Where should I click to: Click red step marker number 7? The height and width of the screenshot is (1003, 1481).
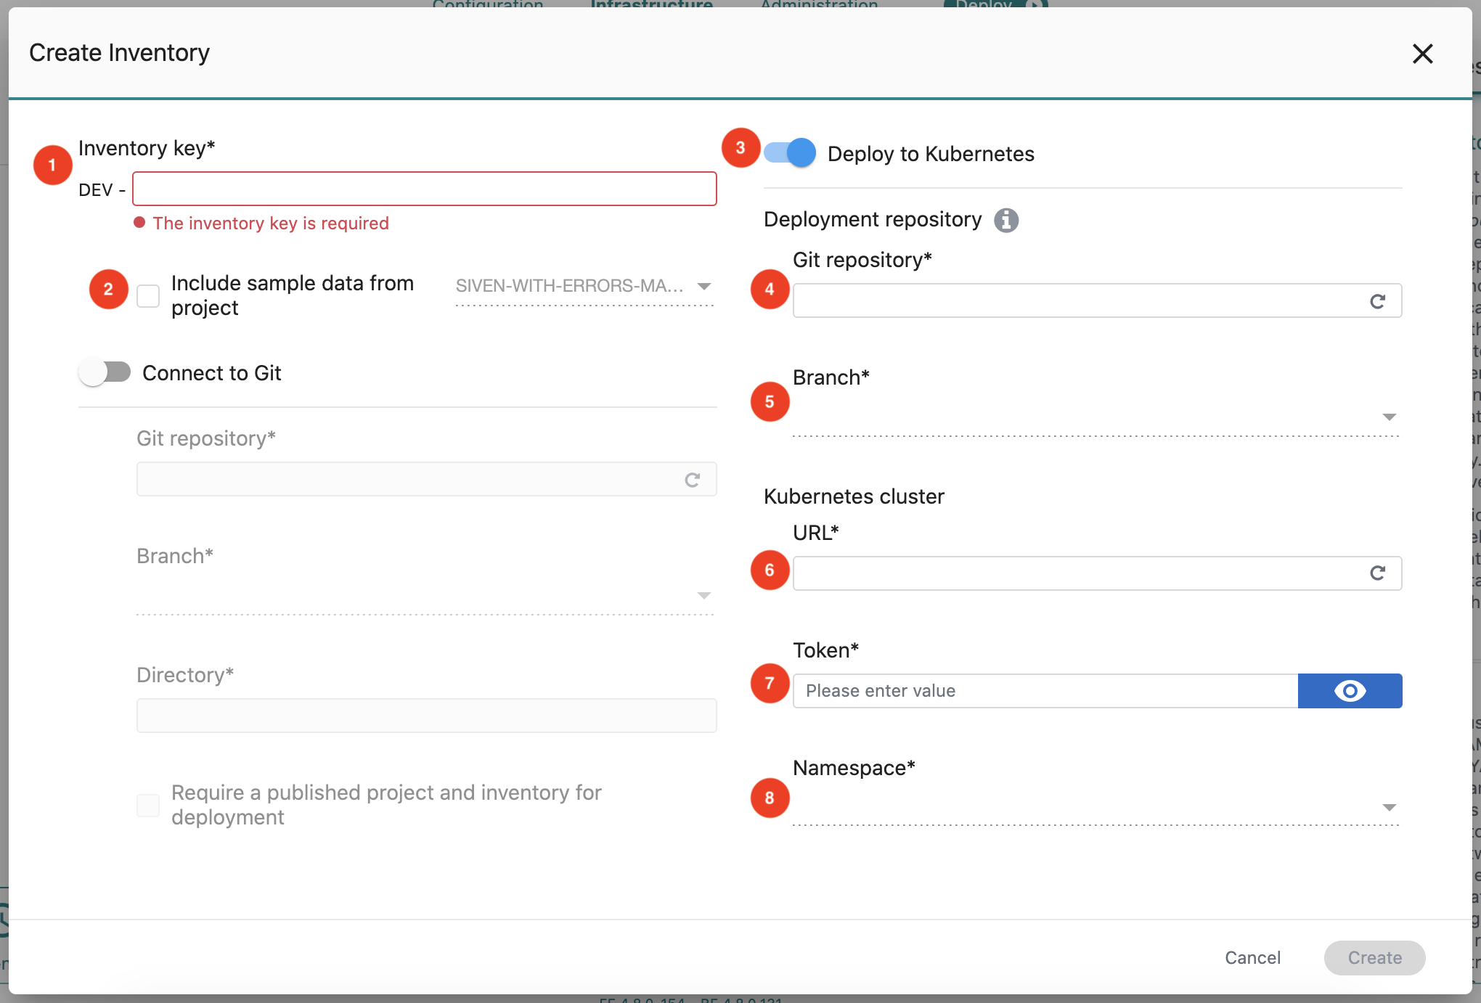tap(770, 683)
